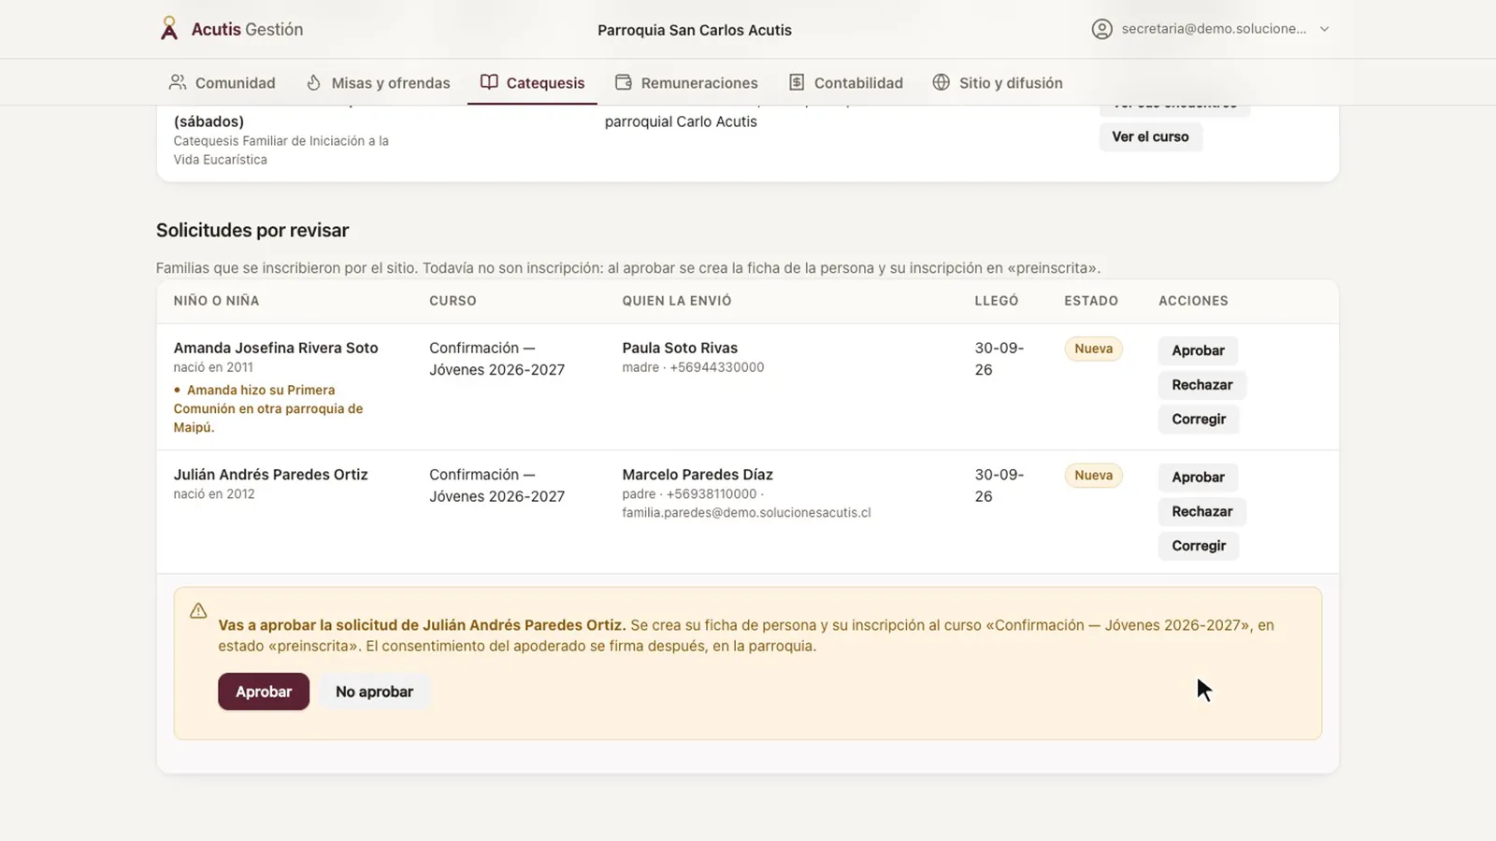This screenshot has width=1496, height=841.
Task: Open the Contabilidad tab
Action: click(845, 82)
